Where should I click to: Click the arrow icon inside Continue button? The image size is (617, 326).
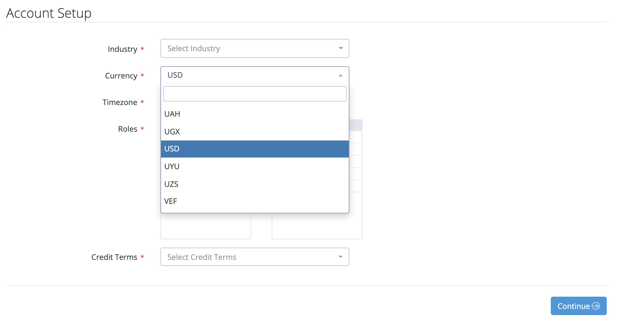[596, 306]
